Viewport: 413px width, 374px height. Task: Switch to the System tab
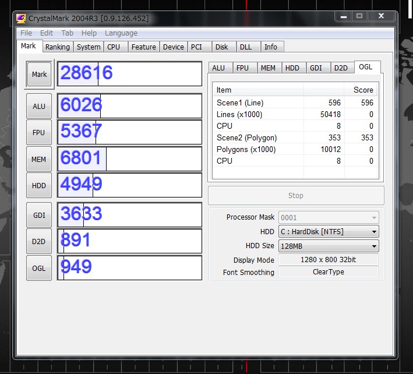[89, 47]
